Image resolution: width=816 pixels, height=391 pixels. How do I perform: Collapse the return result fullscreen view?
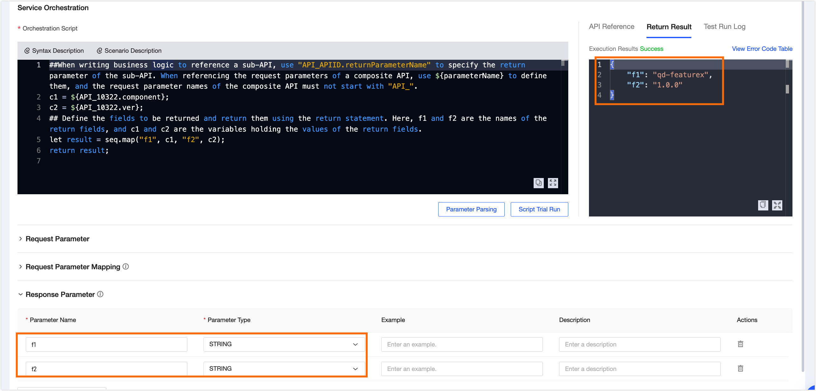pyautogui.click(x=777, y=205)
